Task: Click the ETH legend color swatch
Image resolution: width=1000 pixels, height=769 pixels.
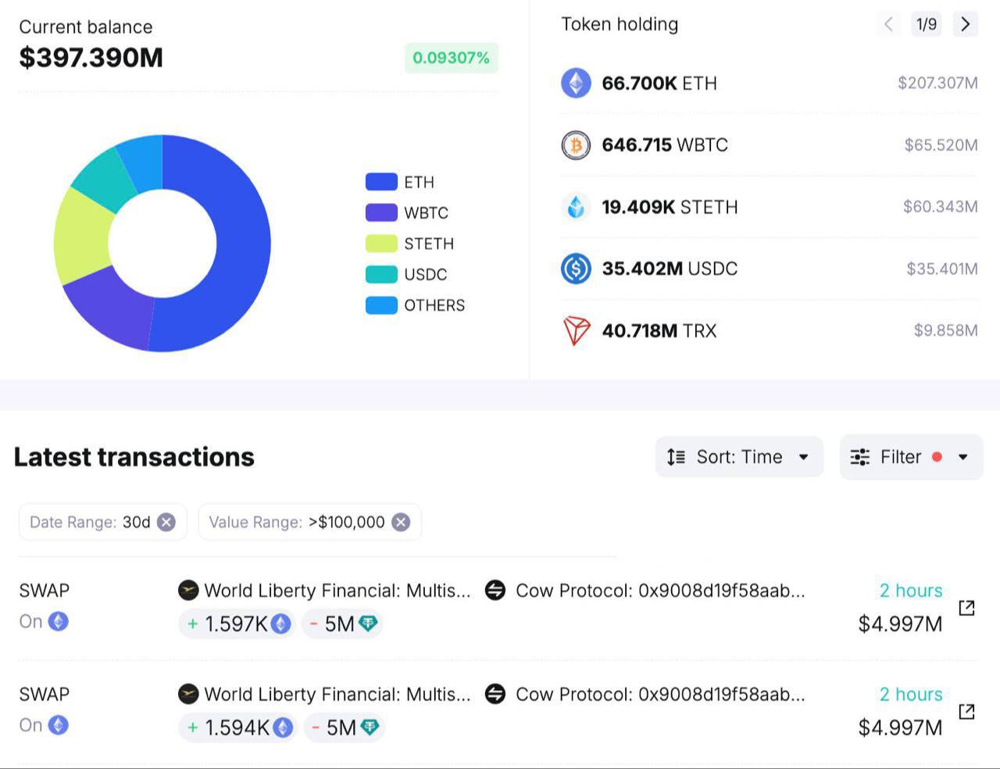Action: coord(381,182)
